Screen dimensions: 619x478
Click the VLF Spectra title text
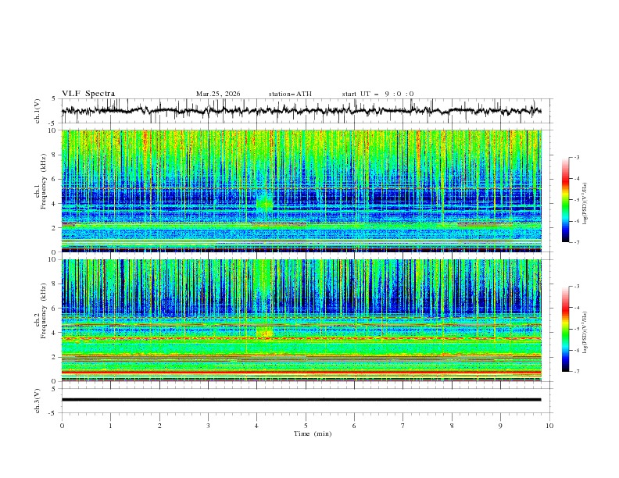click(x=88, y=93)
